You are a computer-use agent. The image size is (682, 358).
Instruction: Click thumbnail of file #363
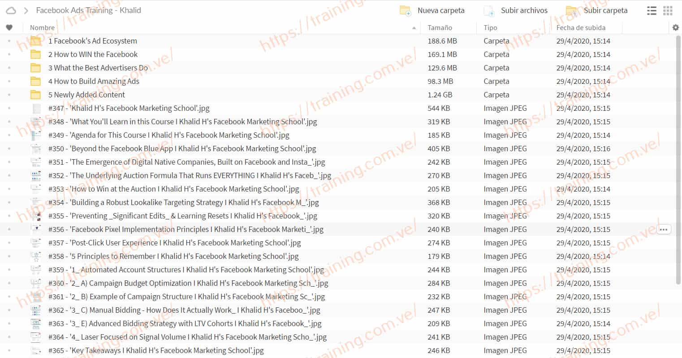(x=36, y=323)
